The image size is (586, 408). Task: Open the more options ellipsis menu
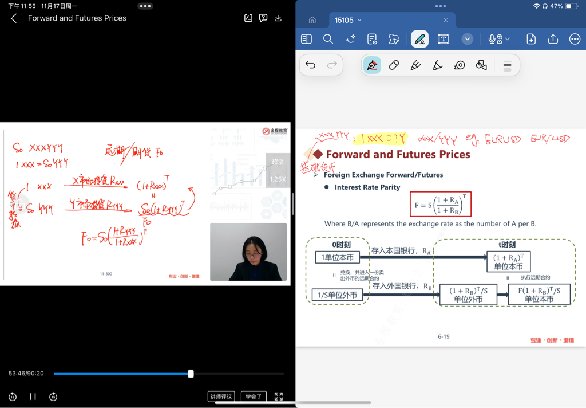[x=575, y=39]
